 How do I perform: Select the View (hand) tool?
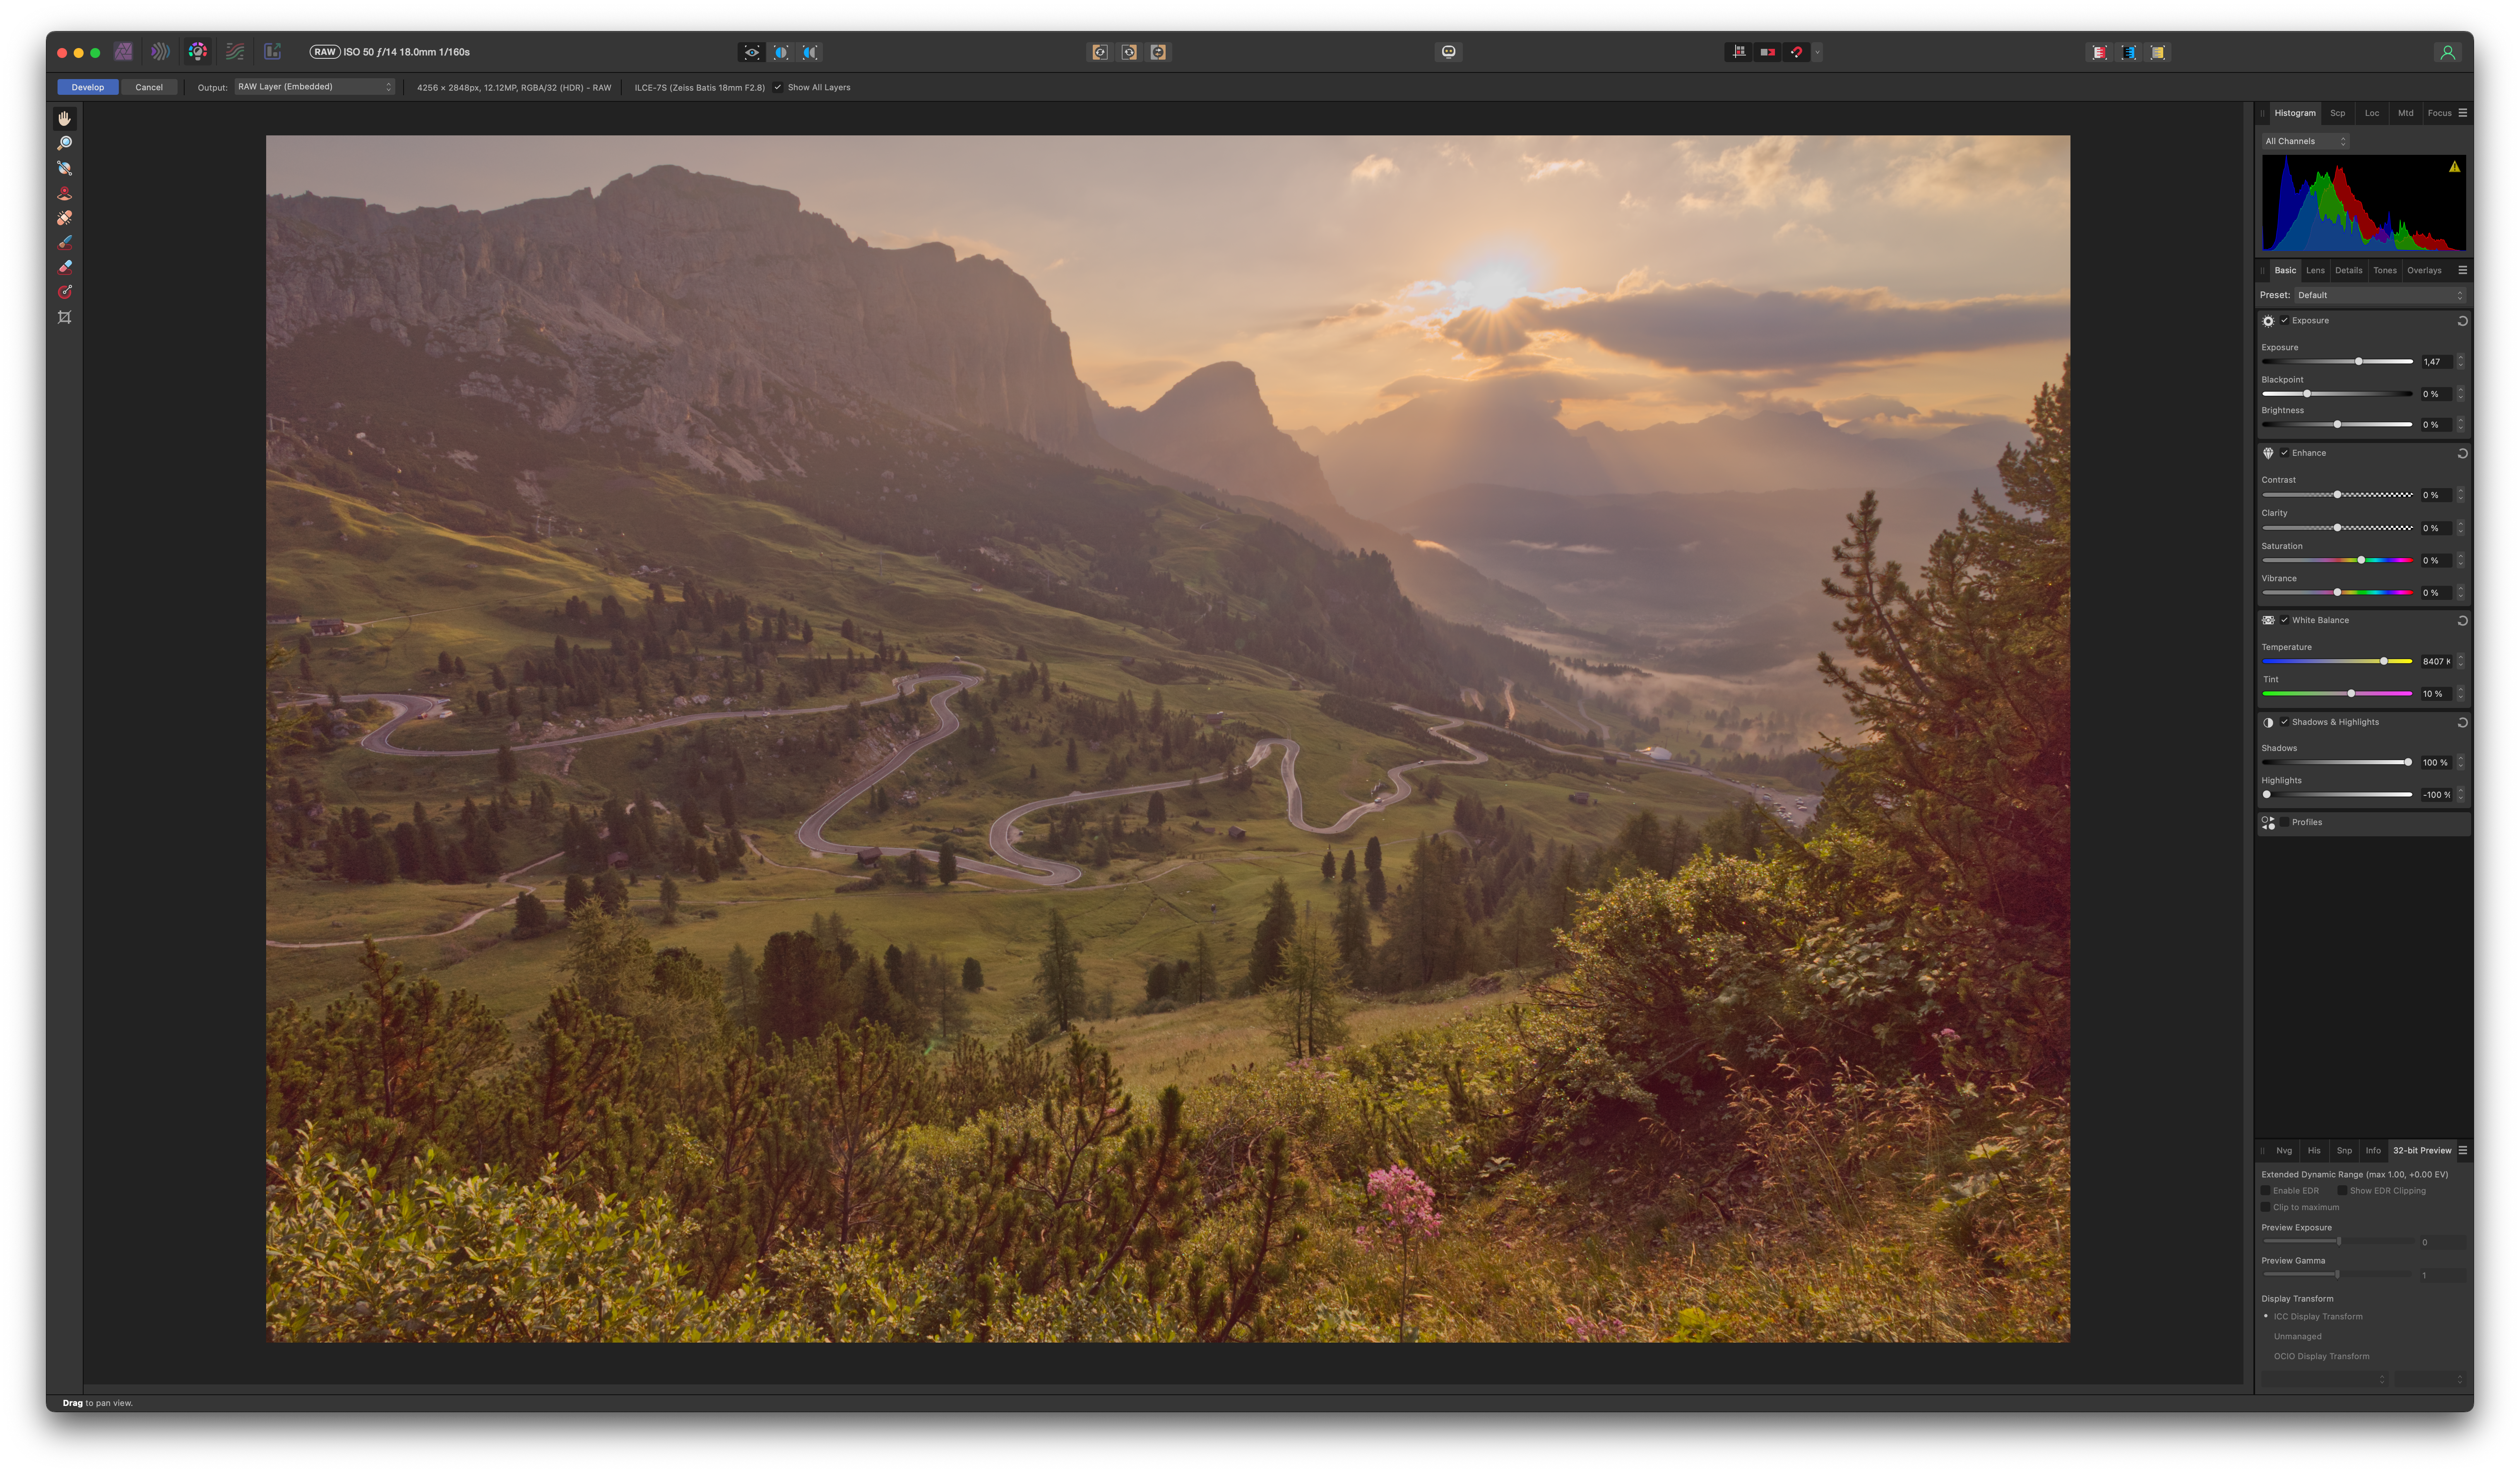click(x=65, y=118)
